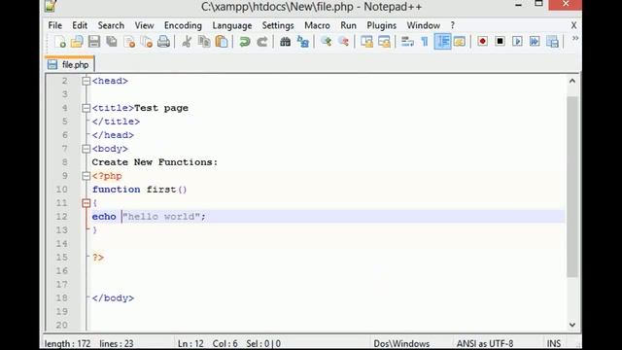Image resolution: width=622 pixels, height=350 pixels.
Task: Open a file using the folder icon
Action: click(x=77, y=42)
